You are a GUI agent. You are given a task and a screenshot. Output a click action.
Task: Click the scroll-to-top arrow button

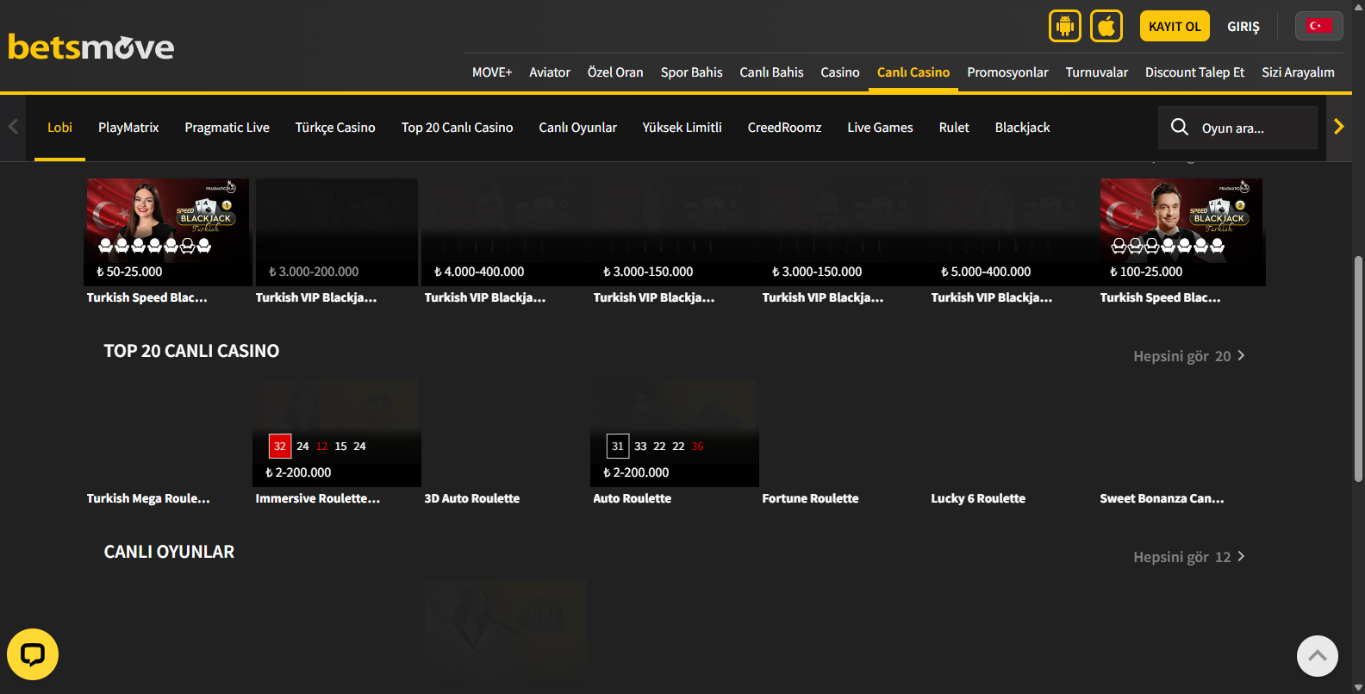point(1318,656)
